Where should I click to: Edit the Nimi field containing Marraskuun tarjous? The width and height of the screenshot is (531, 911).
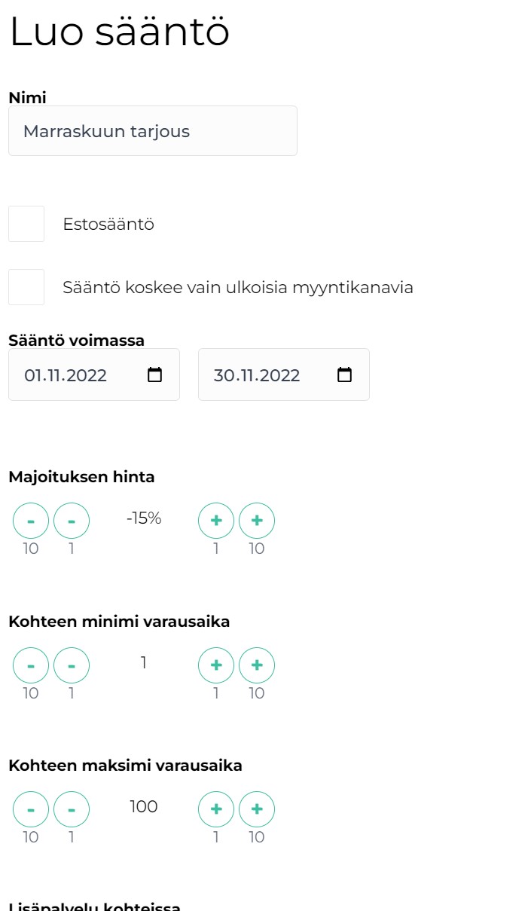pyautogui.click(x=153, y=131)
